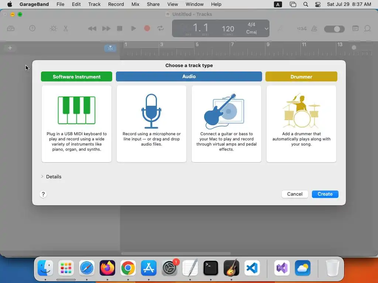Open the File menu
Screen dimensions: 378x283
(60, 4)
